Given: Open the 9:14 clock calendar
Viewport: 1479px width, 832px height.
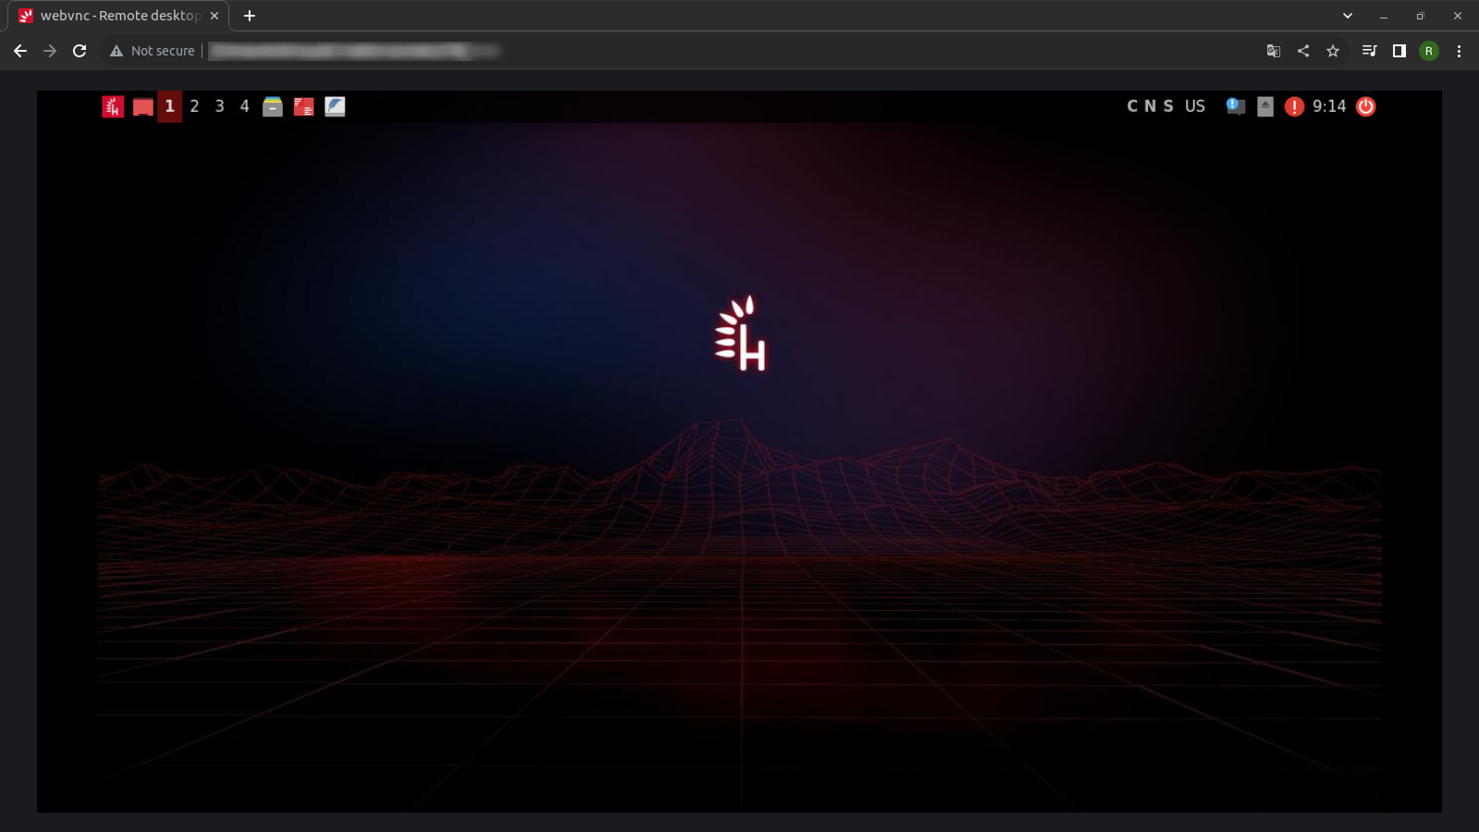Looking at the screenshot, I should tap(1329, 106).
